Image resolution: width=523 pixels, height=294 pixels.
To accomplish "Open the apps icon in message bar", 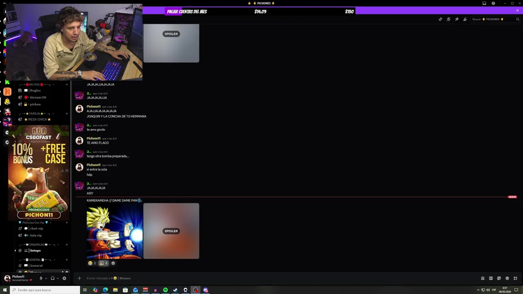I will pos(515,278).
